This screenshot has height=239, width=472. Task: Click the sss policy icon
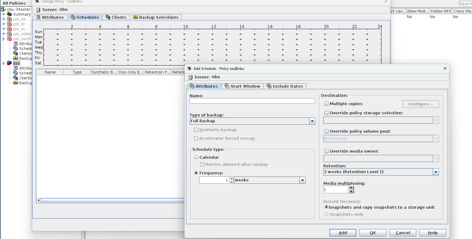pyautogui.click(x=9, y=63)
